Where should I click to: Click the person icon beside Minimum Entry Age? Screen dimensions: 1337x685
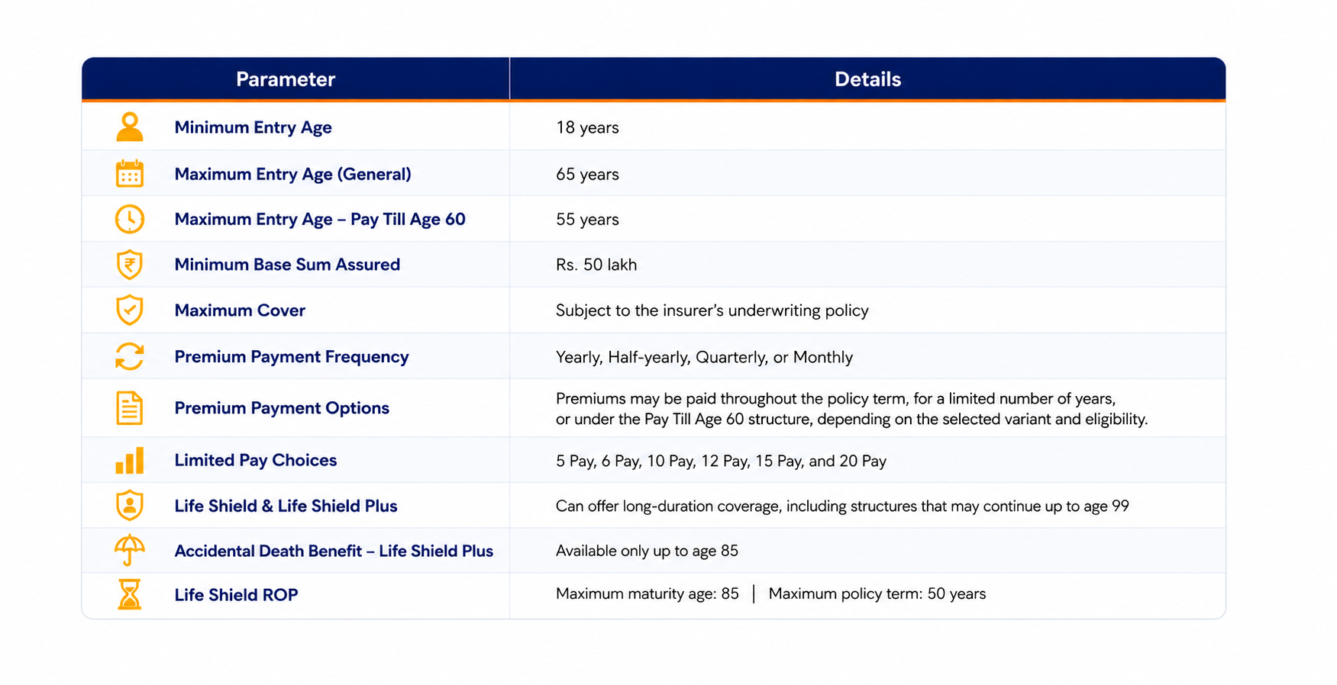(x=130, y=127)
